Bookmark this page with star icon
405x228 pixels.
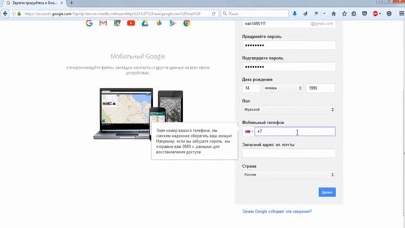(x=344, y=14)
